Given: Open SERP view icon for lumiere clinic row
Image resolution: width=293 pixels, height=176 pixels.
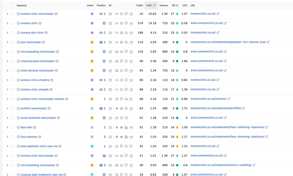Looking at the screenshot, I should click(x=40, y=23).
